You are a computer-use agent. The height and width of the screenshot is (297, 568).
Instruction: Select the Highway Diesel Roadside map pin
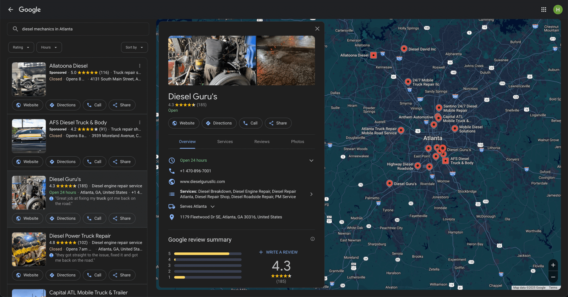pyautogui.click(x=418, y=166)
